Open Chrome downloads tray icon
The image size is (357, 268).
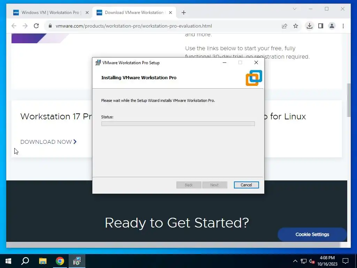pyautogui.click(x=310, y=26)
